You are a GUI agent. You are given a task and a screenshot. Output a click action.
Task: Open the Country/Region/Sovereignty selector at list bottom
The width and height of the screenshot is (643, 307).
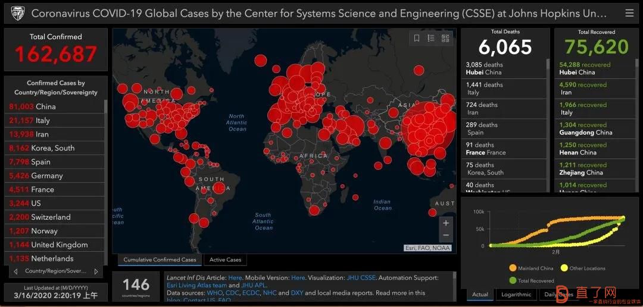coord(56,271)
